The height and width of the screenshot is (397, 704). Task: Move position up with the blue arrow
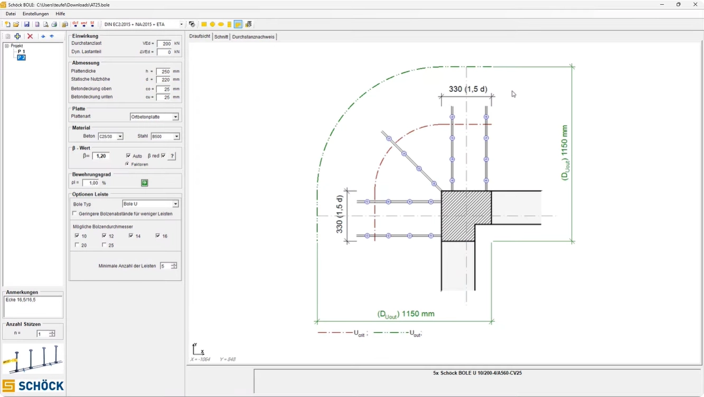coord(43,36)
